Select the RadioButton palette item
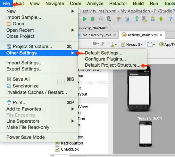The width and height of the screenshot is (175, 157). (69, 143)
